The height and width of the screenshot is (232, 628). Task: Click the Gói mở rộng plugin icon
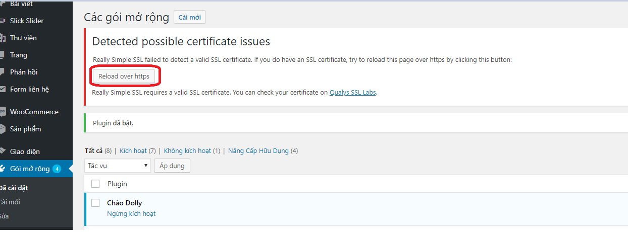tap(3, 169)
